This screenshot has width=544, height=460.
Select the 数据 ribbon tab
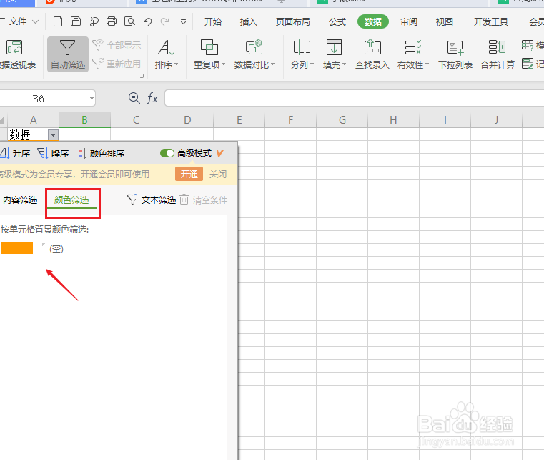373,22
